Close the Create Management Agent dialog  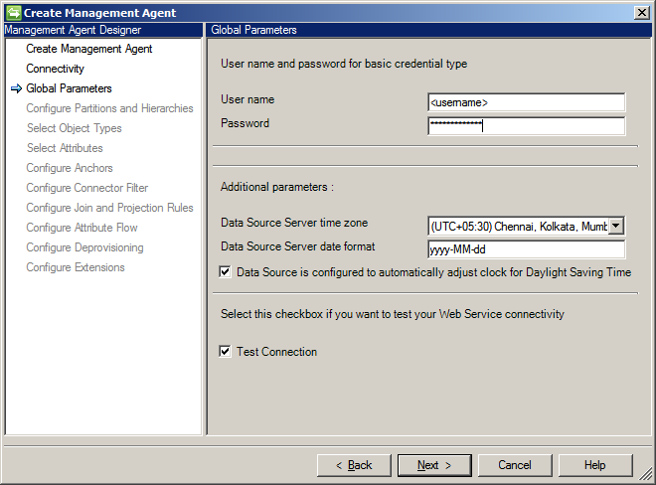pyautogui.click(x=641, y=13)
